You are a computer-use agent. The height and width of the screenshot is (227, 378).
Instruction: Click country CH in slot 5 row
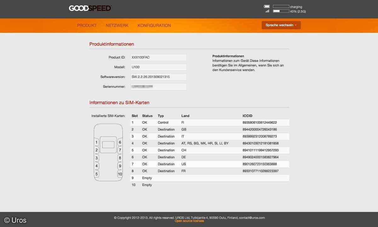click(x=184, y=150)
